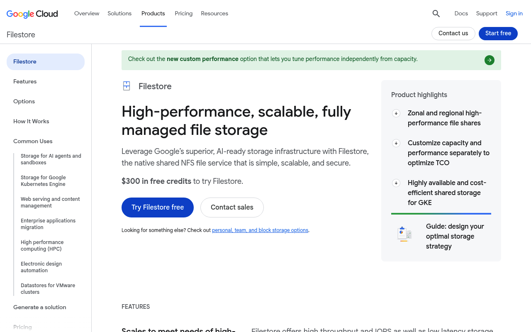The height and width of the screenshot is (332, 531).
Task: Open Electronic design automation
Action: (41, 267)
